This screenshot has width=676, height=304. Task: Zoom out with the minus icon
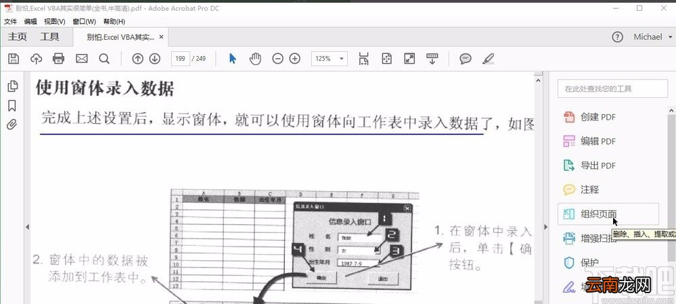[277, 59]
